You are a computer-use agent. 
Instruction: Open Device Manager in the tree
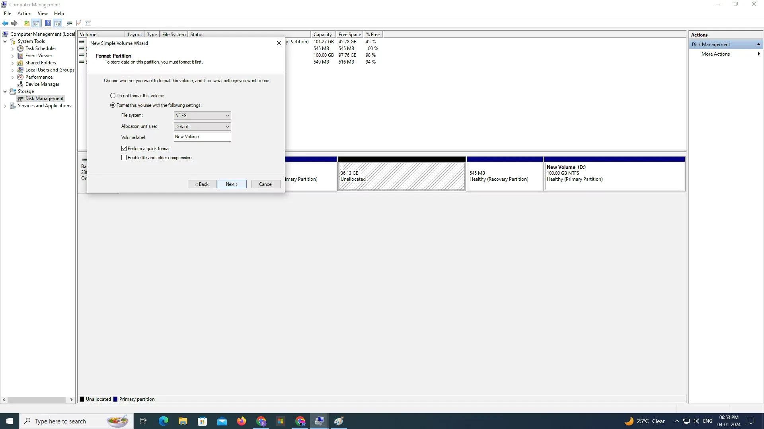pyautogui.click(x=42, y=84)
